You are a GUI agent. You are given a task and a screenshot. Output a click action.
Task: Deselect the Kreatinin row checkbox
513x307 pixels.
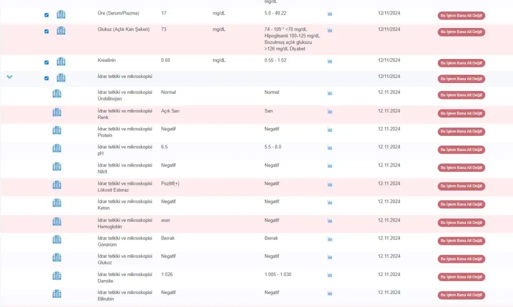pos(47,62)
